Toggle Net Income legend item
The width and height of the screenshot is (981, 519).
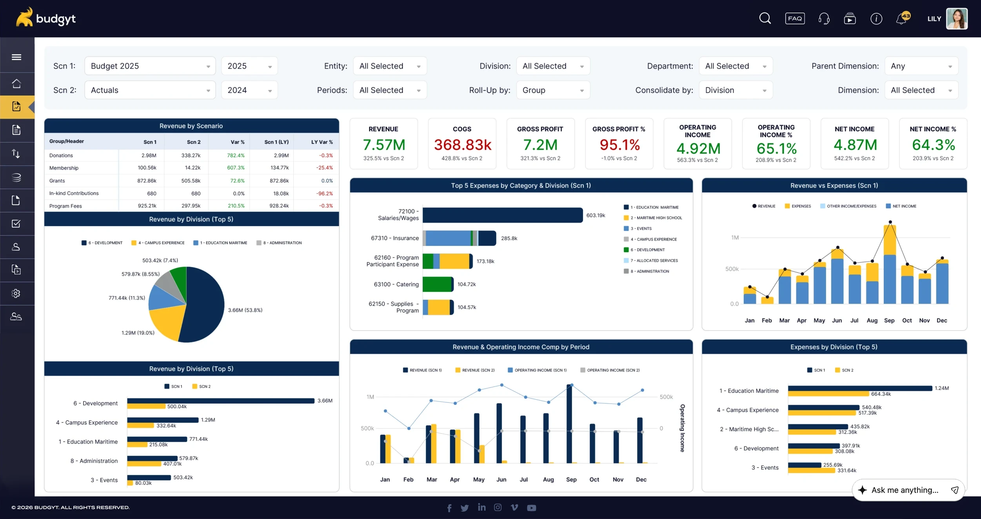(x=901, y=206)
